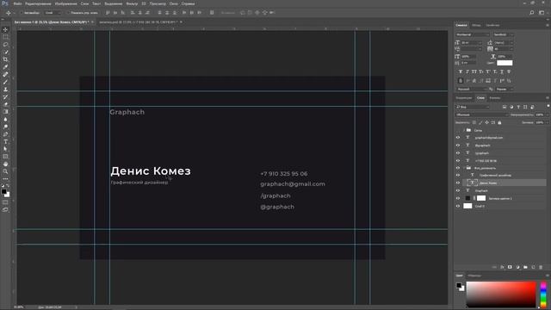Viewport: 551px width, 310px height.
Task: Filter layers by type T icon
Action: click(518, 107)
